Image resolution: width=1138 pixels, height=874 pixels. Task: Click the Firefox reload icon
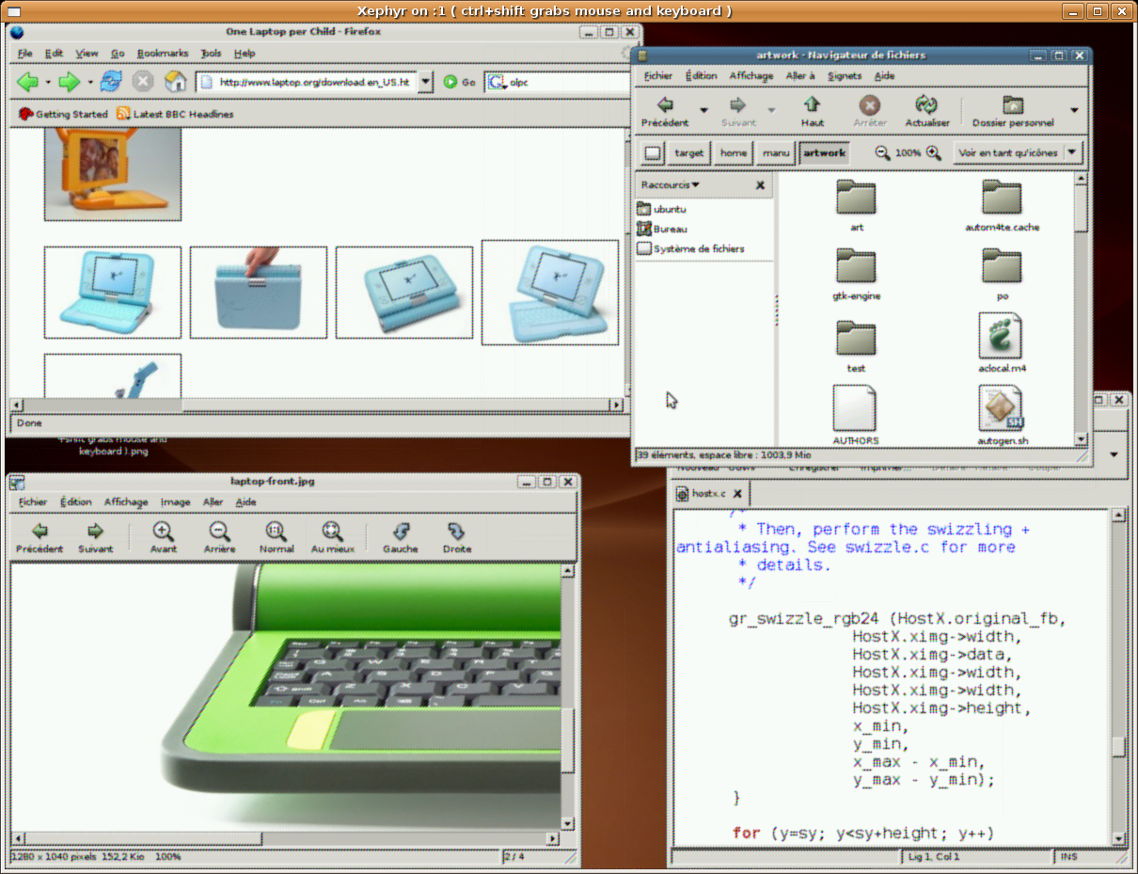point(111,82)
